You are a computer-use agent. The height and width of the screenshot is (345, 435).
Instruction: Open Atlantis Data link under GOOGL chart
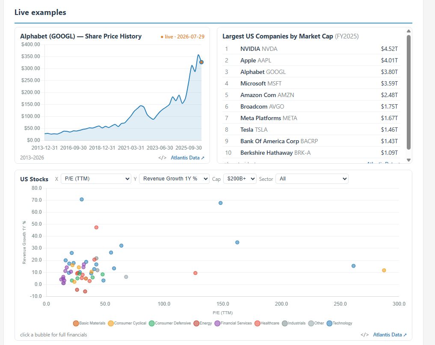pyautogui.click(x=187, y=158)
